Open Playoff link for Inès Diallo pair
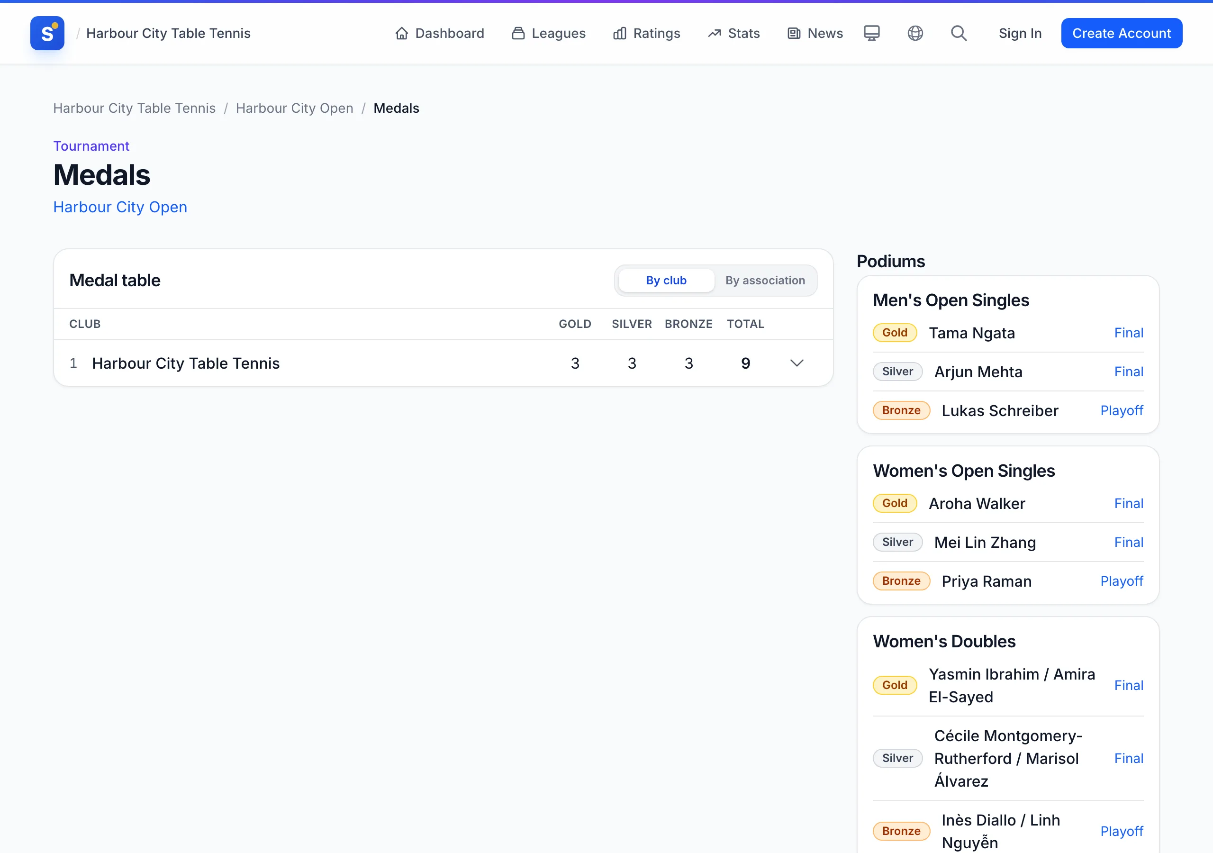1213x853 pixels. pyautogui.click(x=1122, y=831)
